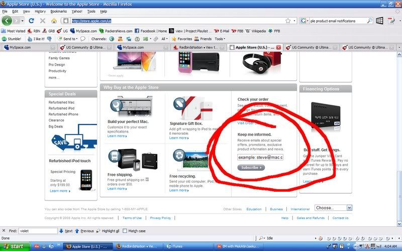The width and height of the screenshot is (402, 251).
Task: Close the find bar
Action: pyautogui.click(x=4, y=231)
